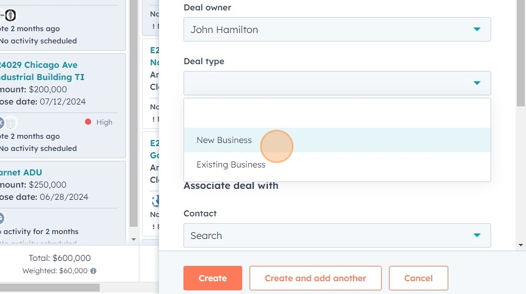Screen dimensions: 526x294
Task: Expand the Contact search dropdown
Action: [x=337, y=235]
